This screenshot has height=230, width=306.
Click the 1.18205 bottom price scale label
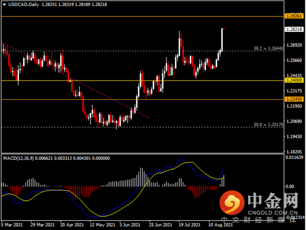pos(294,152)
